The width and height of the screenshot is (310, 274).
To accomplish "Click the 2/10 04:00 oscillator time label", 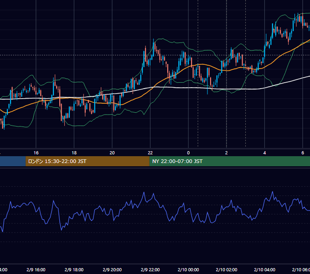I will (x=264, y=269).
